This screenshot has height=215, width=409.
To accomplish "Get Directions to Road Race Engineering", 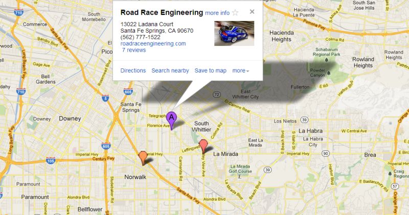I will (x=133, y=70).
